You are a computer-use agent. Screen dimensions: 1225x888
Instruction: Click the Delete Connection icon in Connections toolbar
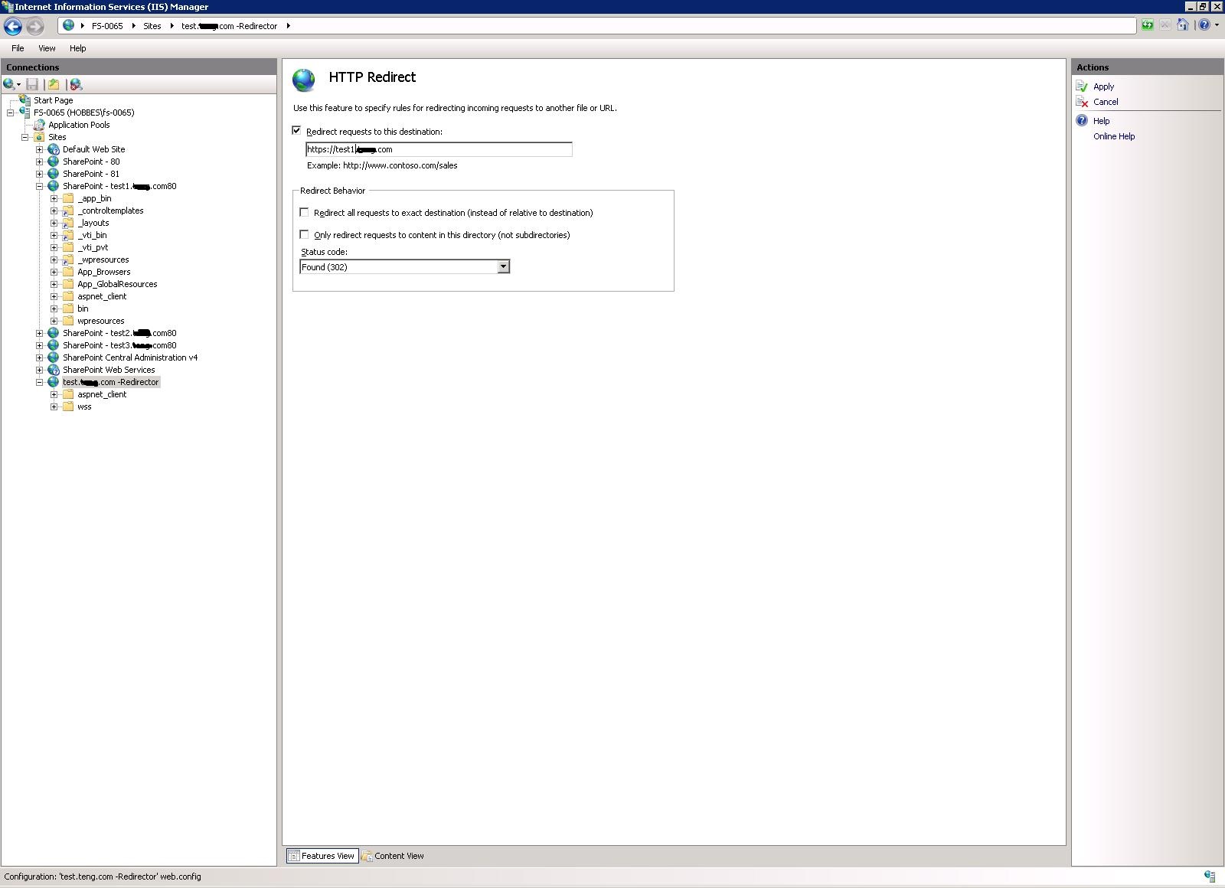[76, 84]
